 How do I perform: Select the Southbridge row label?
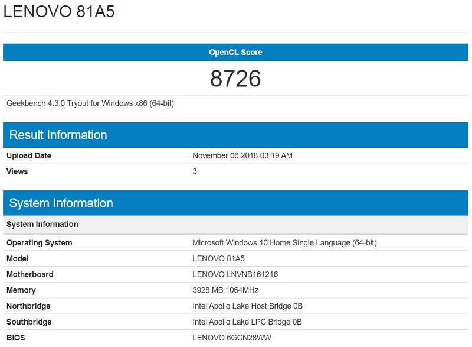pyautogui.click(x=28, y=322)
